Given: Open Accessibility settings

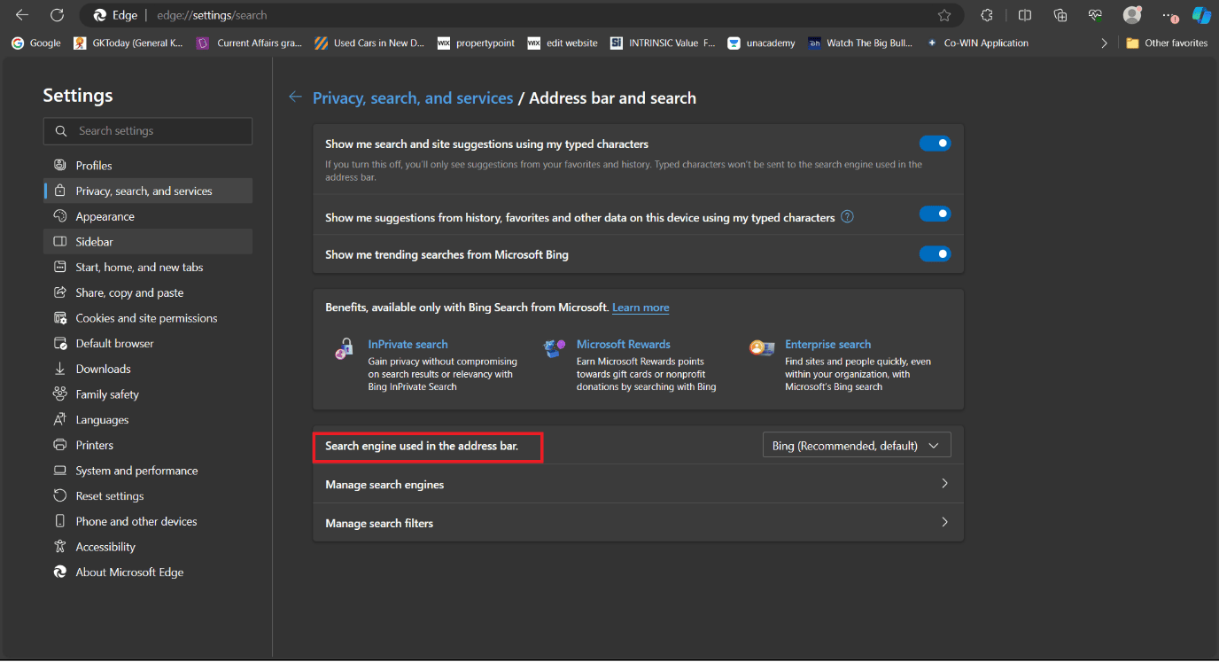Looking at the screenshot, I should click(x=148, y=547).
